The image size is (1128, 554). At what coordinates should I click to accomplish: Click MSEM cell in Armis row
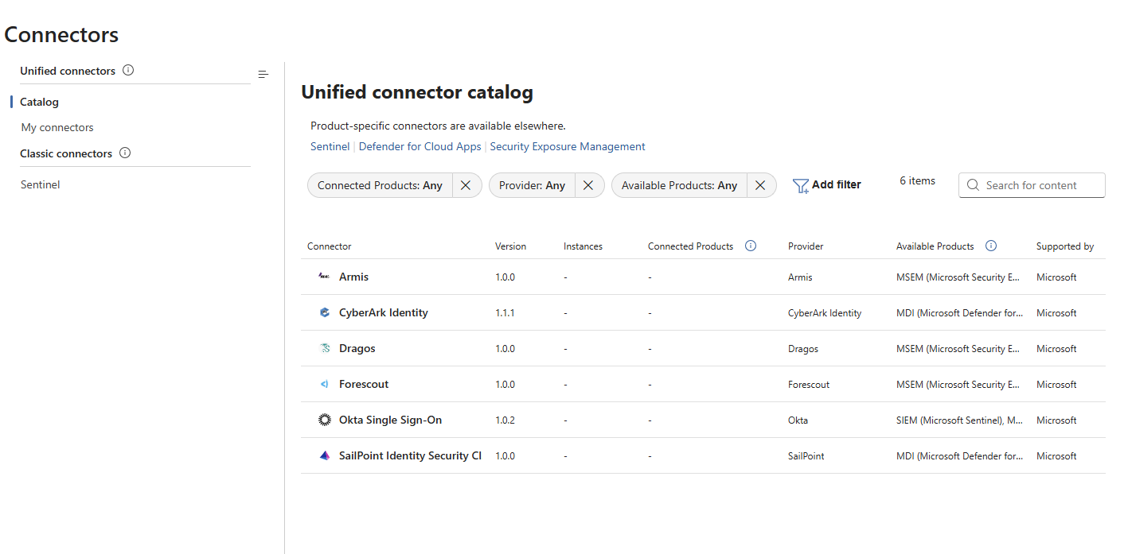[958, 277]
